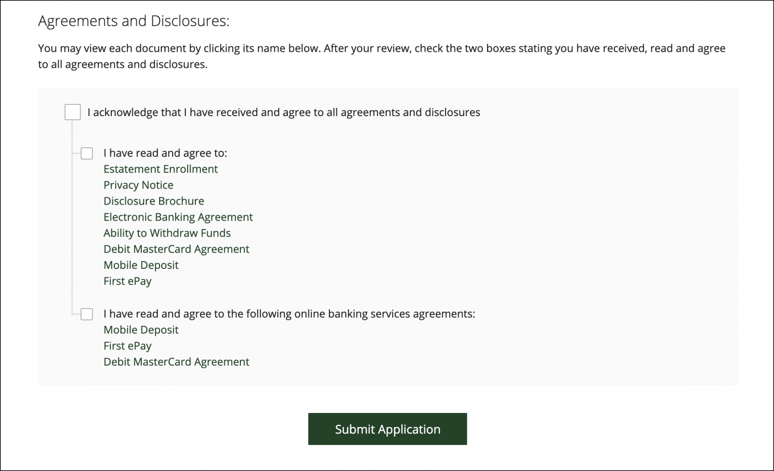The image size is (774, 471).
Task: Open Mobile Deposit under online banking services agreements
Action: [x=141, y=329]
